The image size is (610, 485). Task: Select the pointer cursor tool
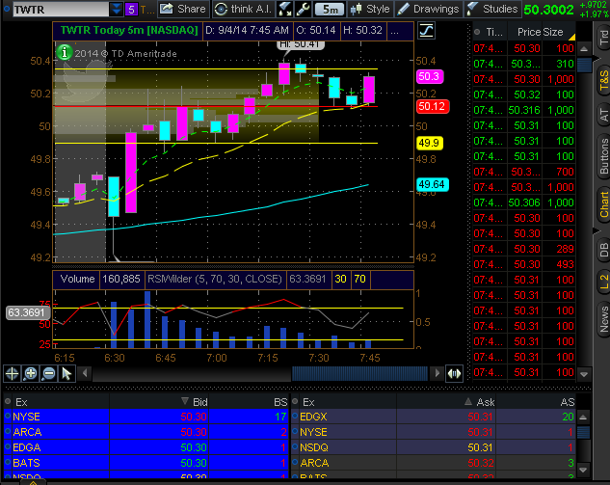click(x=66, y=374)
